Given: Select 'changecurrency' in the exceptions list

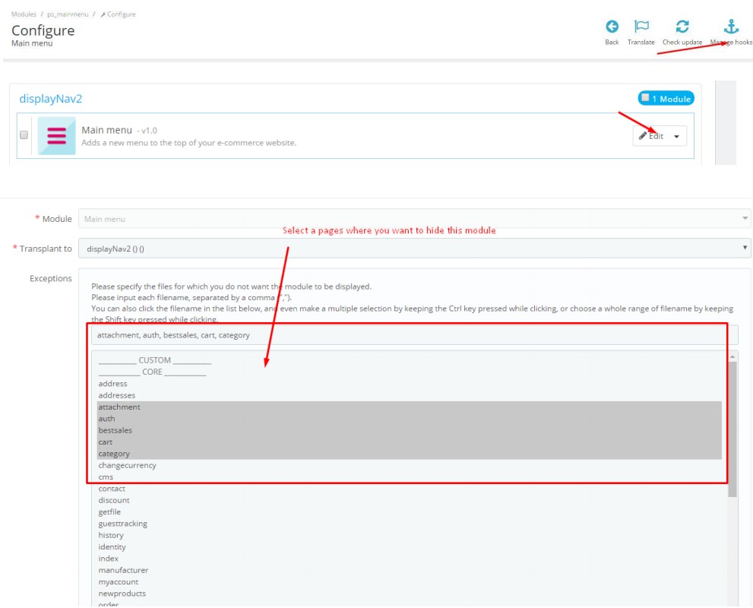Looking at the screenshot, I should (127, 465).
